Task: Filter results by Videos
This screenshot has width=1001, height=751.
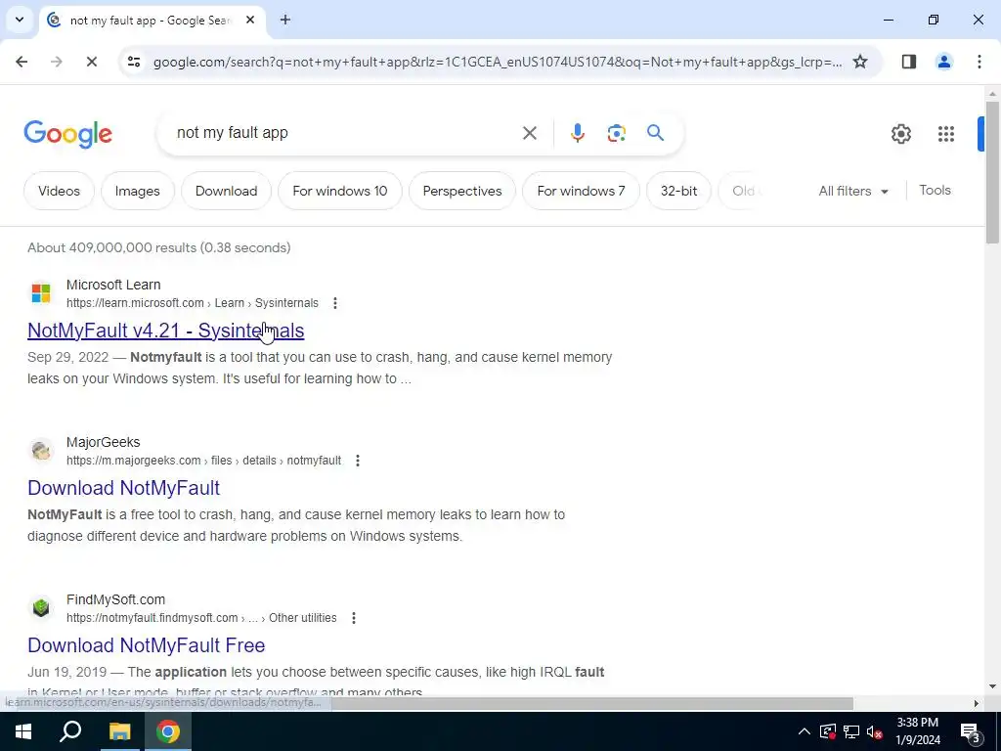Action: [x=59, y=191]
